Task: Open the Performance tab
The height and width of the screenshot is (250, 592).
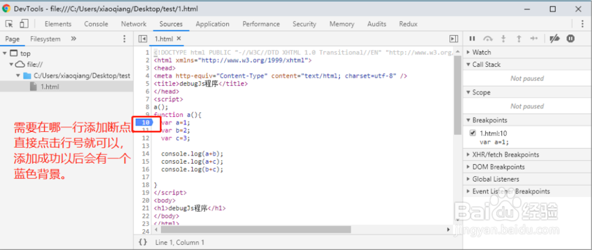Action: coord(261,24)
